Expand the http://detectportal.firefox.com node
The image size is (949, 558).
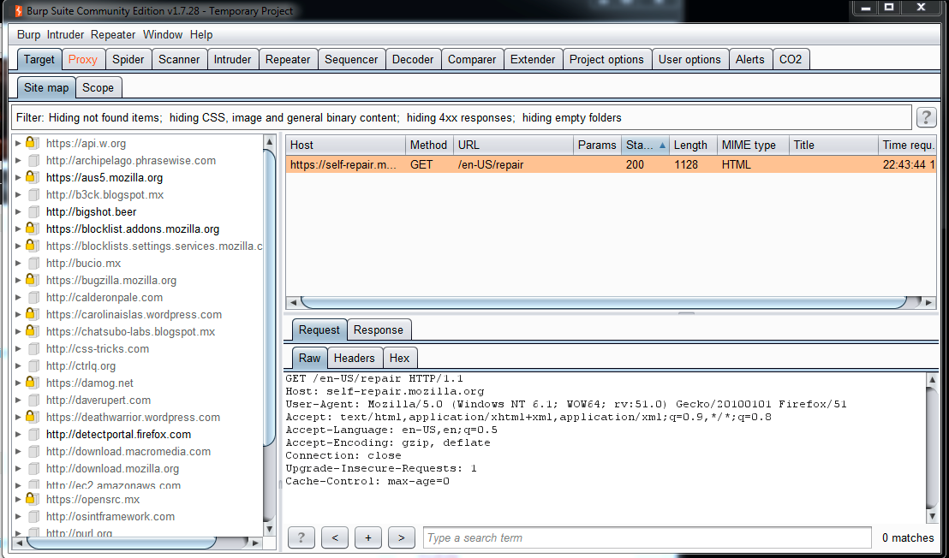(19, 434)
